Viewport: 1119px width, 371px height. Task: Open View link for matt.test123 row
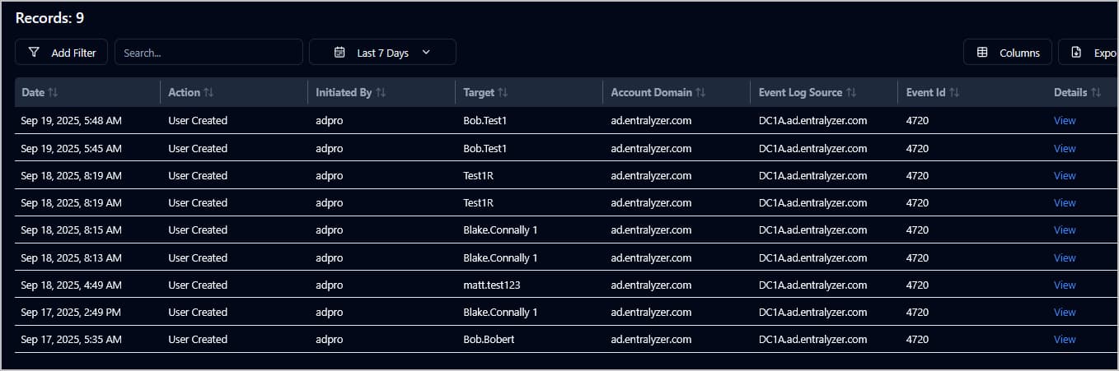[x=1065, y=285]
